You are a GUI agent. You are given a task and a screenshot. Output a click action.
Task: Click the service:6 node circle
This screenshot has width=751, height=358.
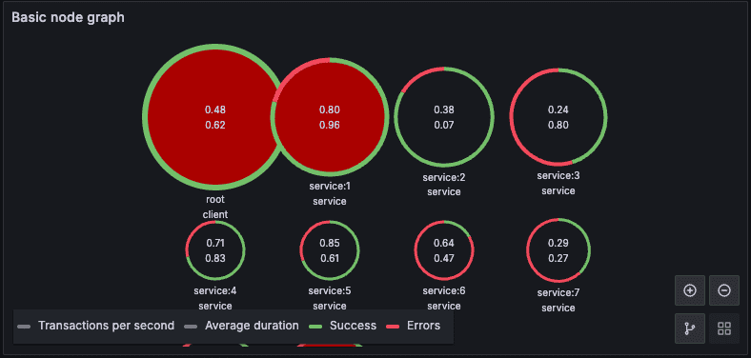click(444, 250)
